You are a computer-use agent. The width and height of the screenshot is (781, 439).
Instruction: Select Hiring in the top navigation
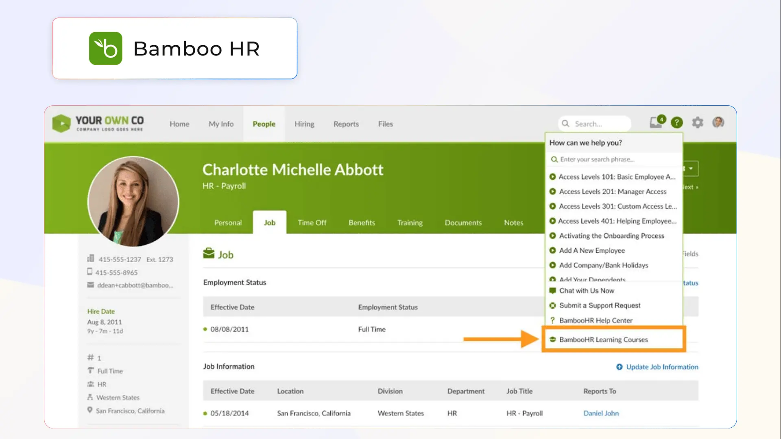click(304, 124)
